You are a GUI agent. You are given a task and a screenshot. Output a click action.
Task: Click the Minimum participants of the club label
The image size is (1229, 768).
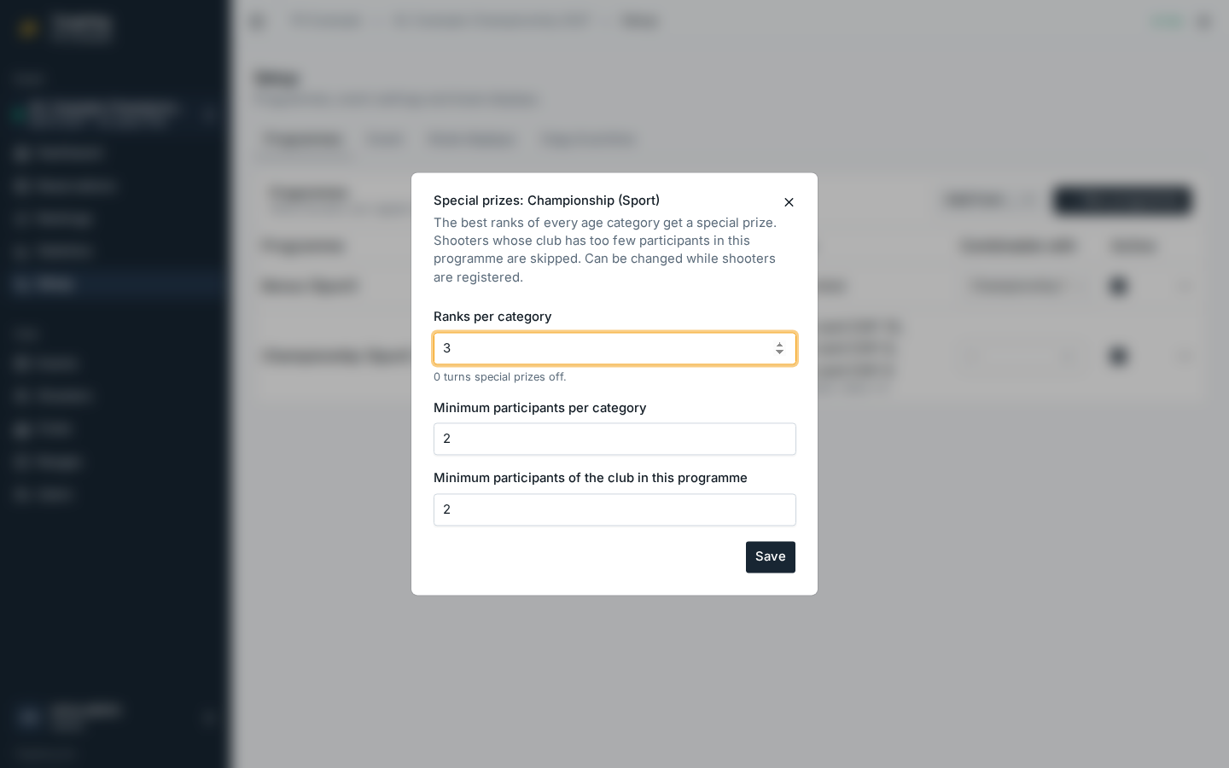(x=590, y=478)
